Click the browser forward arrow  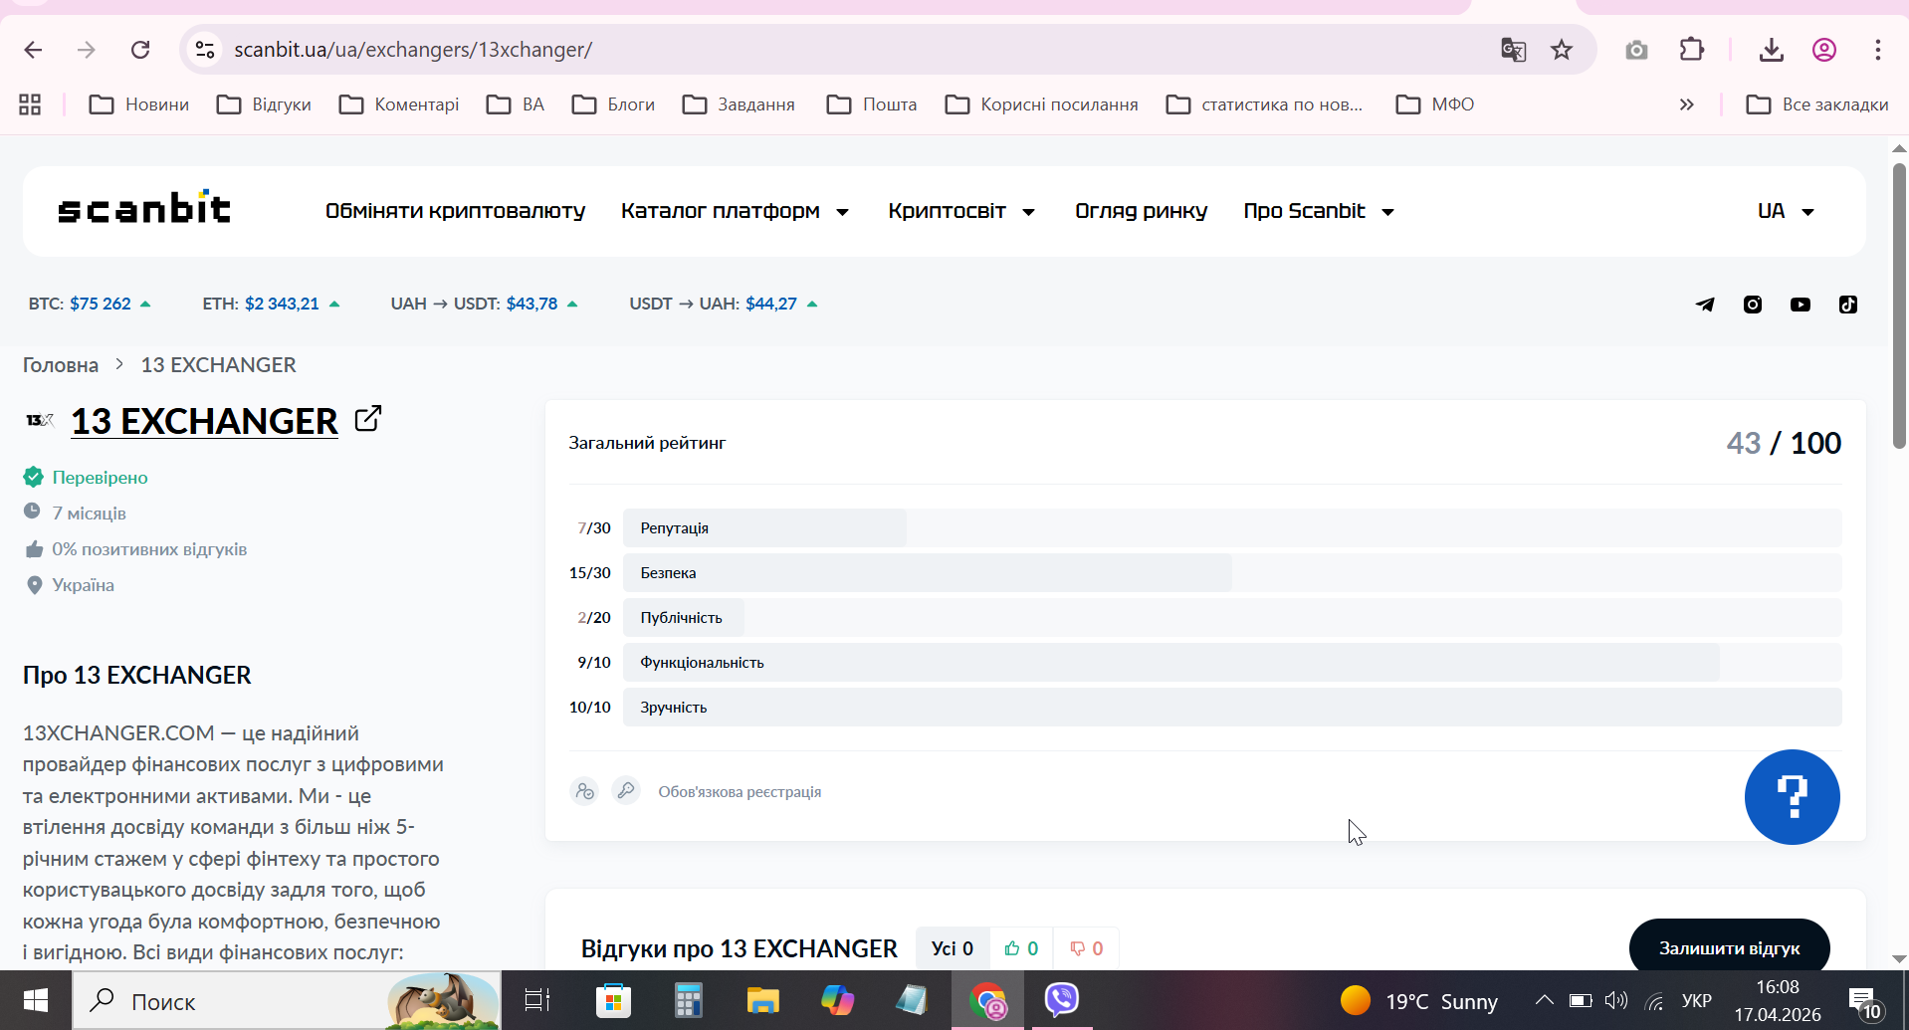(x=87, y=50)
